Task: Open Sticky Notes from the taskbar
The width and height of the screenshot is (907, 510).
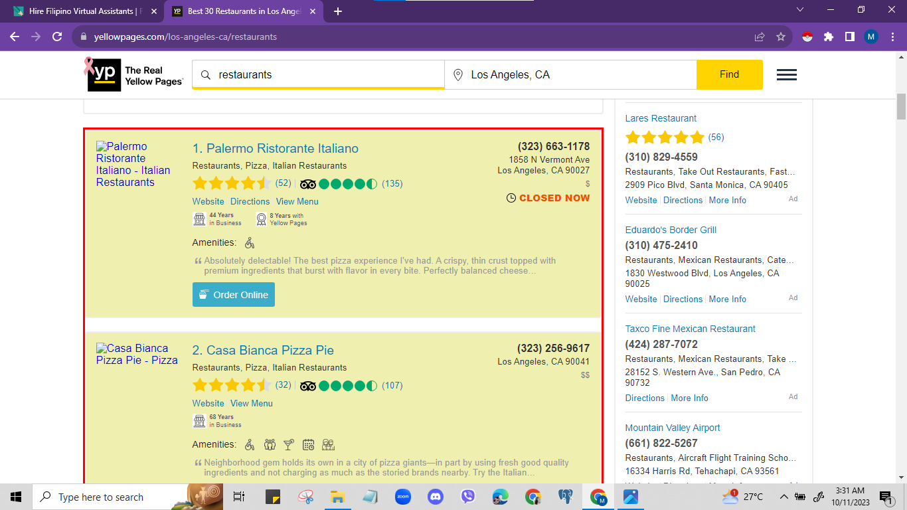Action: click(273, 497)
